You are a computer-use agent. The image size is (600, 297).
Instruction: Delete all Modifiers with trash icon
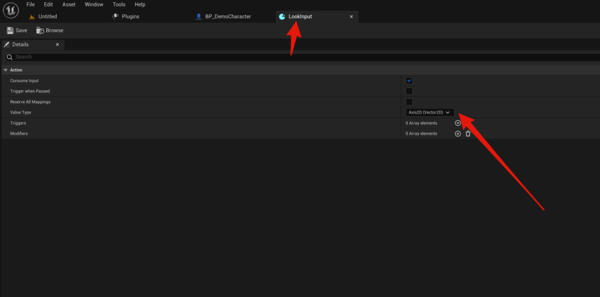click(468, 134)
